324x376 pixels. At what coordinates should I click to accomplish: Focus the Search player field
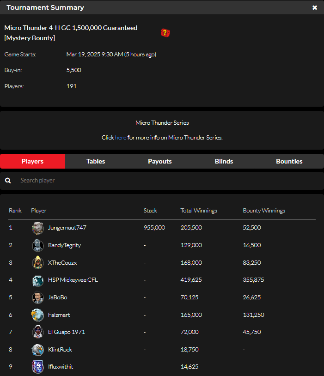pyautogui.click(x=162, y=181)
